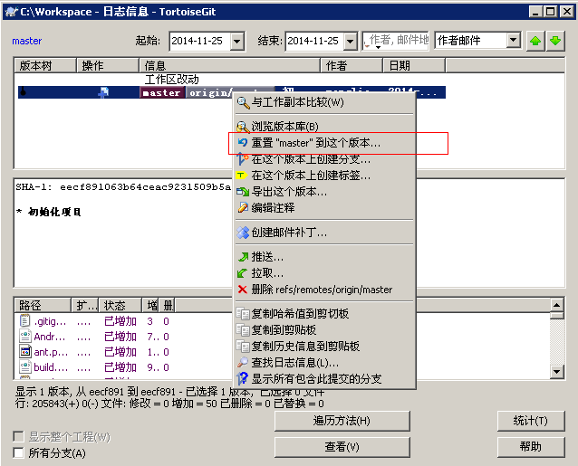
Task: Click red X delete refs/remotes/origin/master icon
Action: pos(242,290)
